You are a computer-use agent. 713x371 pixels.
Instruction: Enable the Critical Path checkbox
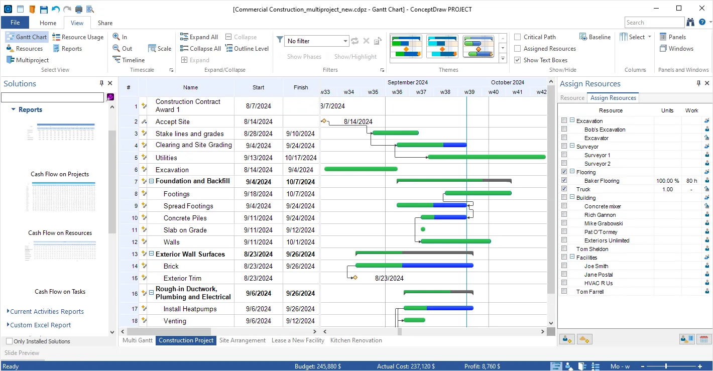[518, 37]
